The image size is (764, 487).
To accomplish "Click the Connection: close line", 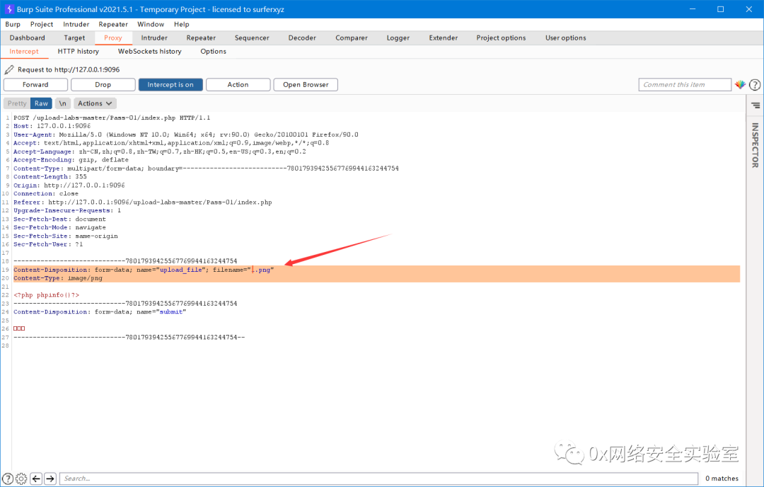I will click(46, 193).
